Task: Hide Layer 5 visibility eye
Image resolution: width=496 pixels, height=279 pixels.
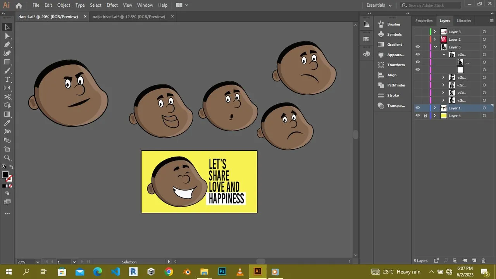Action: coord(418,47)
